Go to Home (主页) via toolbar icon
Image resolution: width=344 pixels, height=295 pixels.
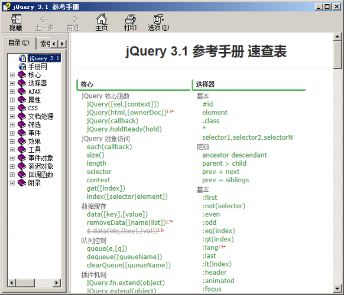102,19
